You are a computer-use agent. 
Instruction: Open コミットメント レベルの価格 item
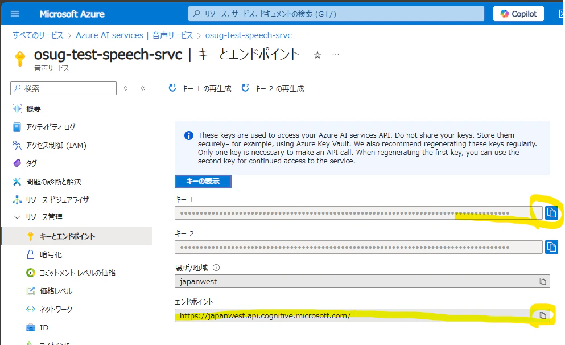77,273
